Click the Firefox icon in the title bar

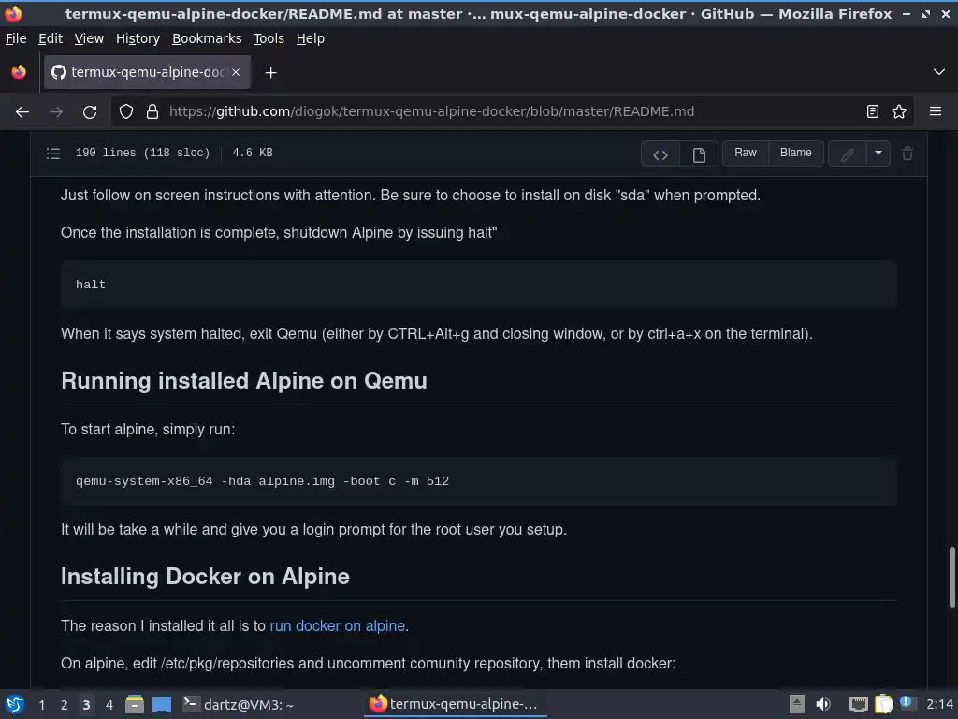(x=13, y=13)
